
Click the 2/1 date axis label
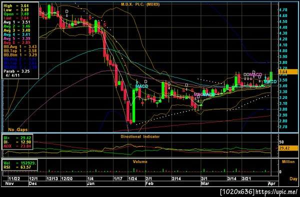coord(148,179)
